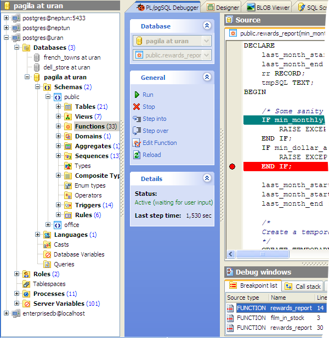
Task: Open the pagila at uran database dropdown
Action: pos(206,41)
